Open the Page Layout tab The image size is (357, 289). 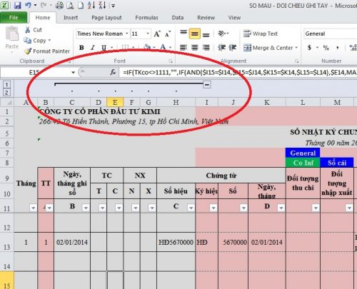(106, 18)
